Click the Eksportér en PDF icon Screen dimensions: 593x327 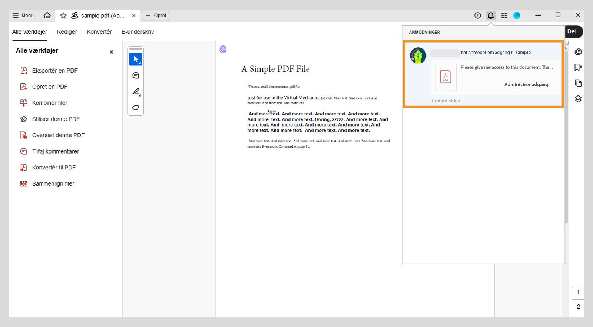pos(24,70)
